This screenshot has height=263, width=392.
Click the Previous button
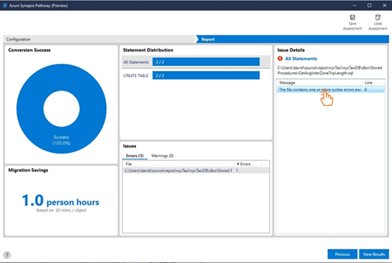[342, 254]
